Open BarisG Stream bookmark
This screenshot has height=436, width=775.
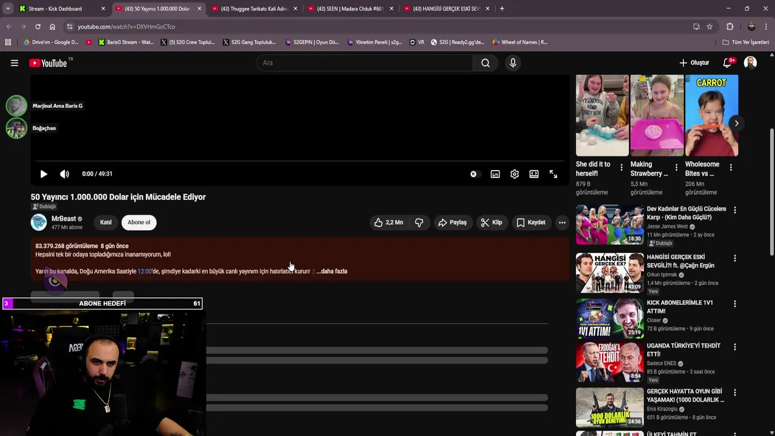pyautogui.click(x=126, y=42)
